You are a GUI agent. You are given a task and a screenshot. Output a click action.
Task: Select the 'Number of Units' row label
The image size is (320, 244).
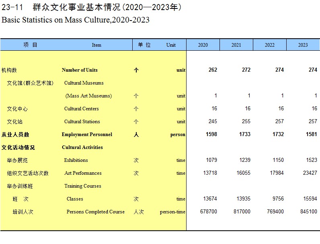pyautogui.click(x=80, y=70)
